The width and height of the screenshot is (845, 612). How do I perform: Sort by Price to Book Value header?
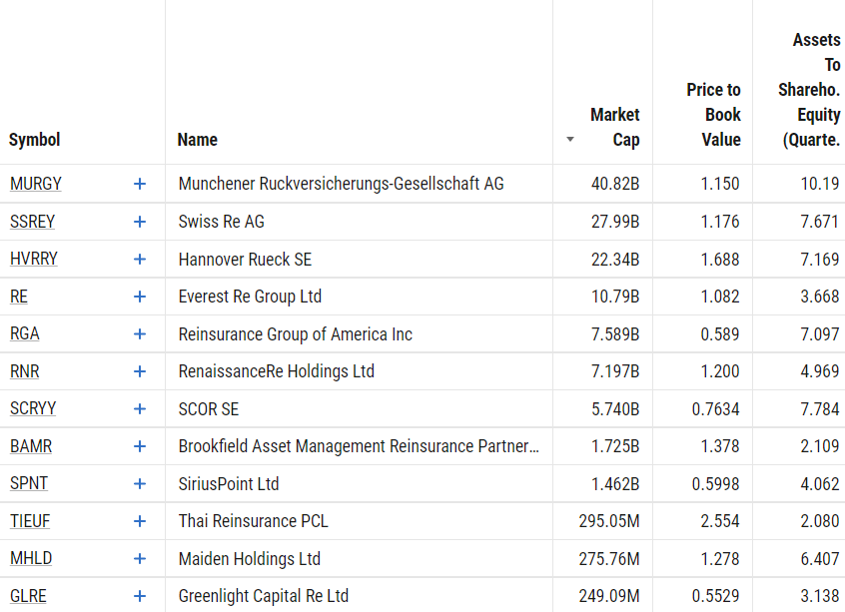pos(713,115)
